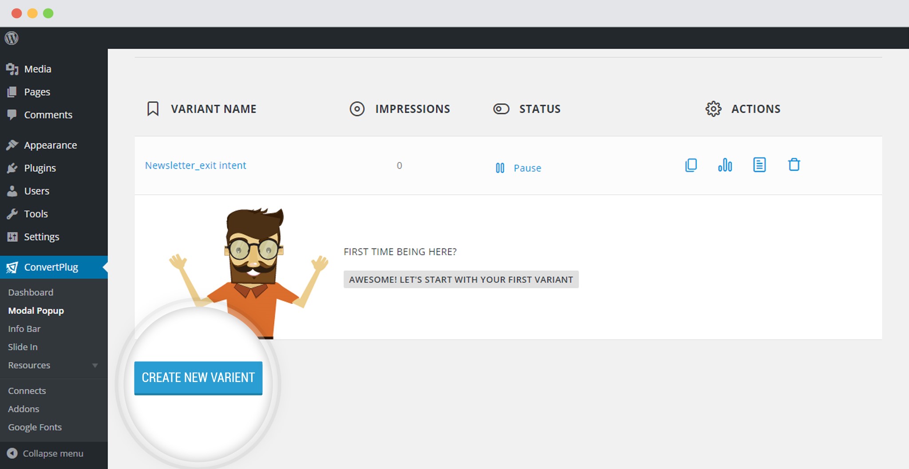Click the Tools wrench icon
Viewport: 909px width, 469px height.
click(x=12, y=214)
